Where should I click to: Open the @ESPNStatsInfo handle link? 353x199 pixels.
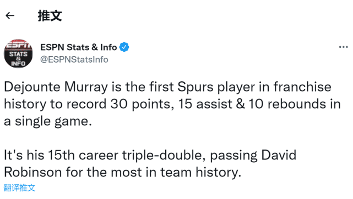pyautogui.click(x=74, y=59)
